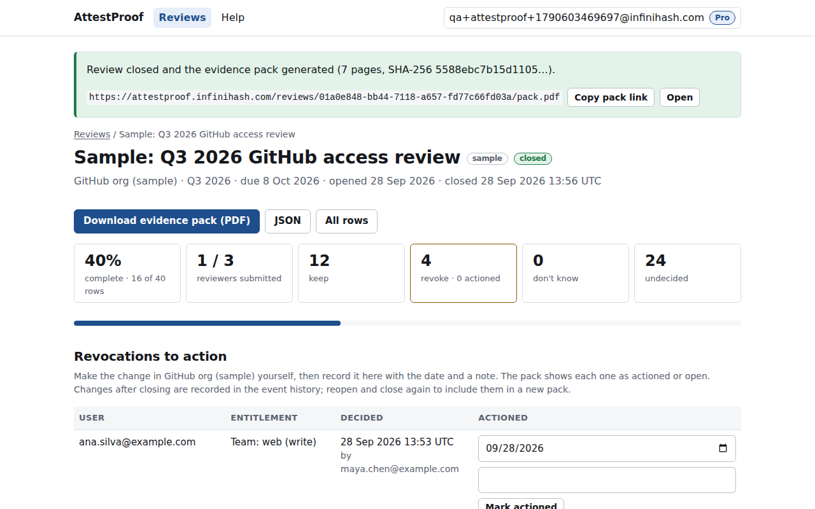Open the Help menu item

pos(233,17)
